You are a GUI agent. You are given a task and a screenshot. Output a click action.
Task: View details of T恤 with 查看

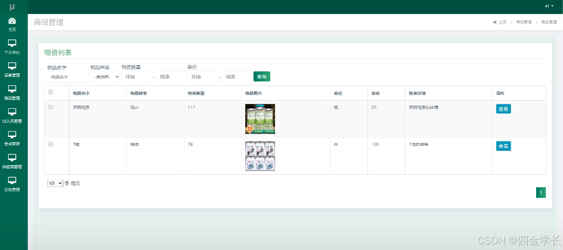click(504, 146)
